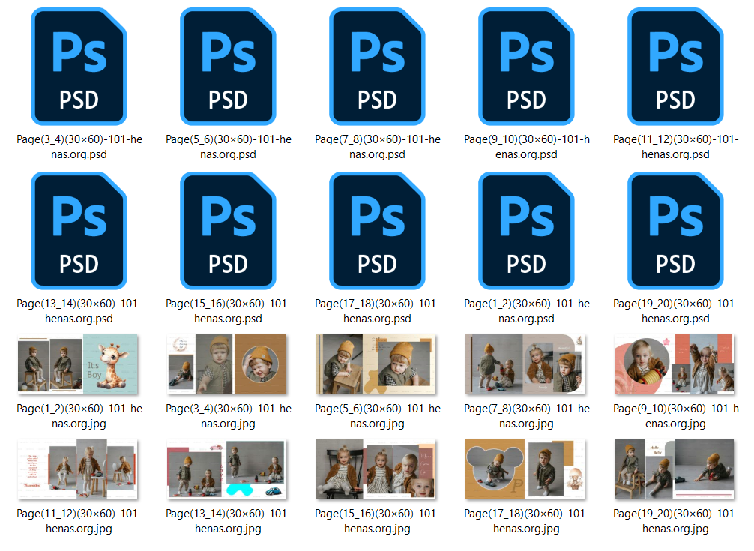Select PSD icon for Page(17_18)(30×60)-101-henas.org.psd

tap(377, 231)
